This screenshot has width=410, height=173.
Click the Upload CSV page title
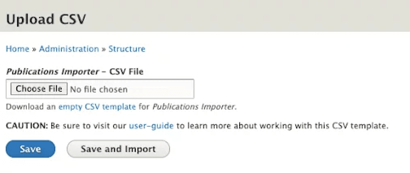coord(46,19)
